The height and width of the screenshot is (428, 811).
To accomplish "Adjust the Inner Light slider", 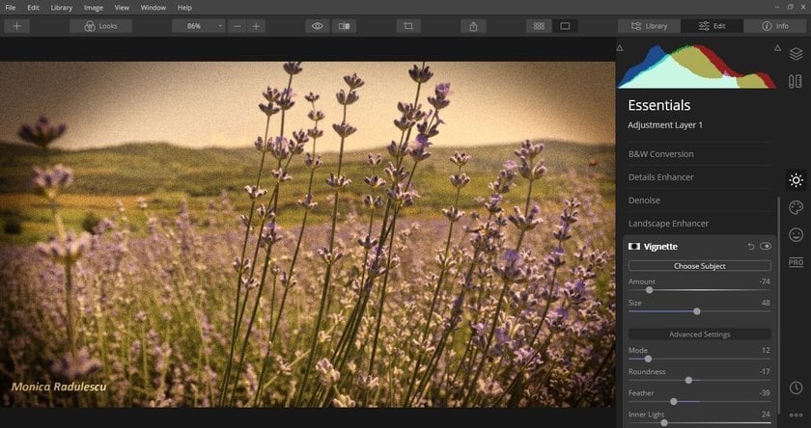I will pos(664,423).
